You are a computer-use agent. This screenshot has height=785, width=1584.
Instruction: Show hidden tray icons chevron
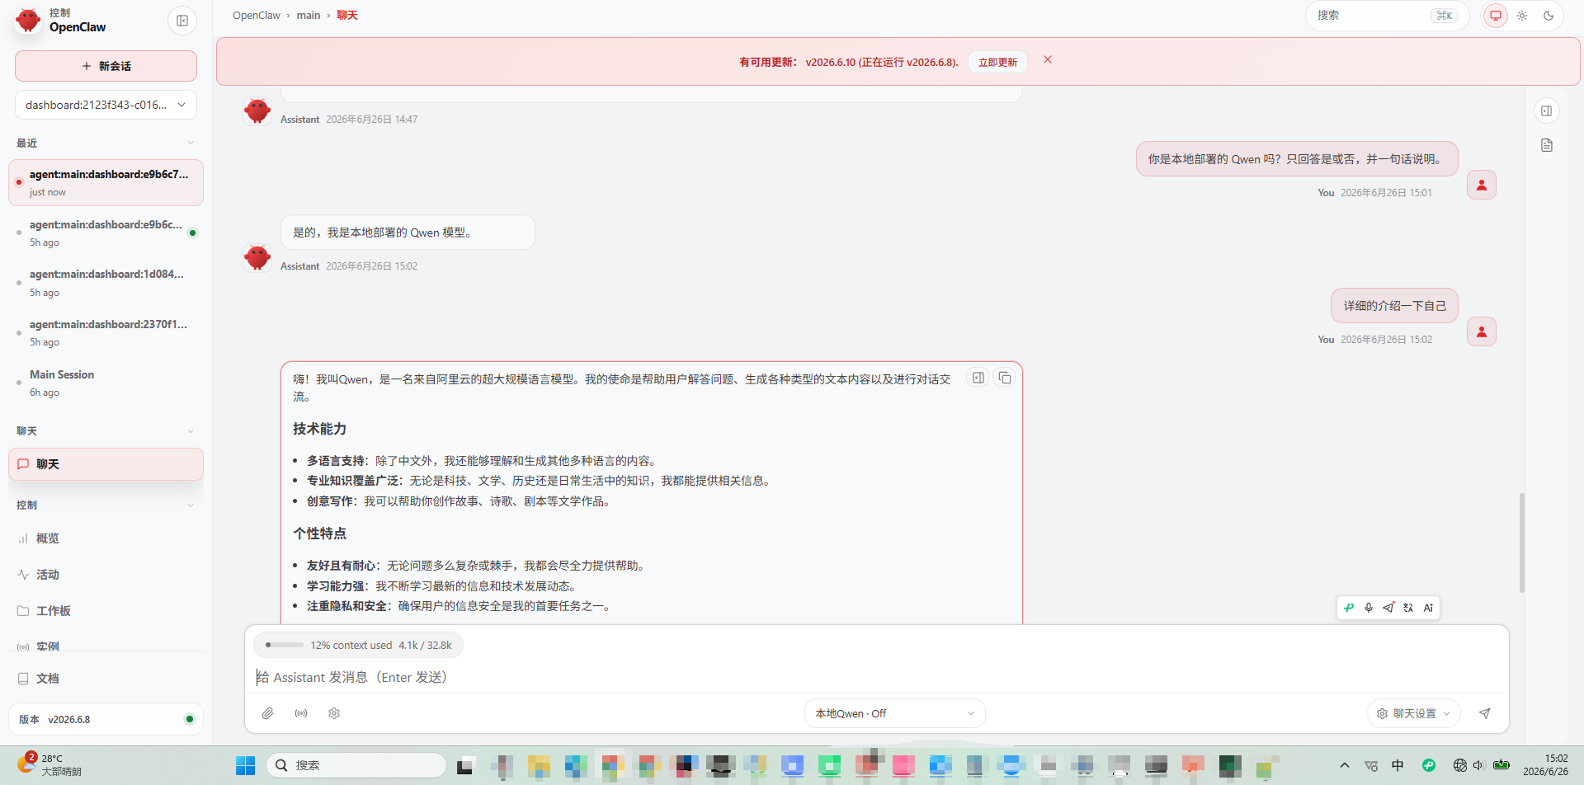pos(1345,765)
